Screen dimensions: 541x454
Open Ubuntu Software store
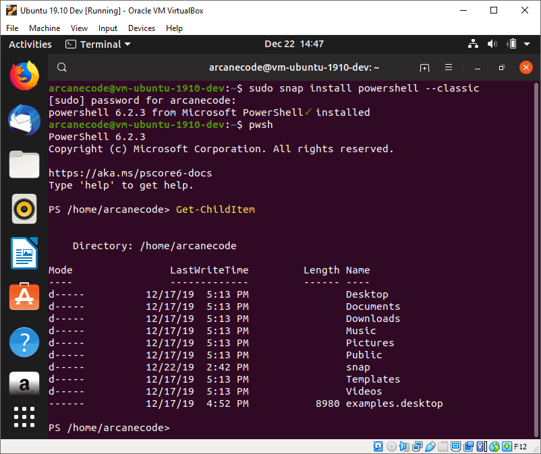[x=24, y=297]
